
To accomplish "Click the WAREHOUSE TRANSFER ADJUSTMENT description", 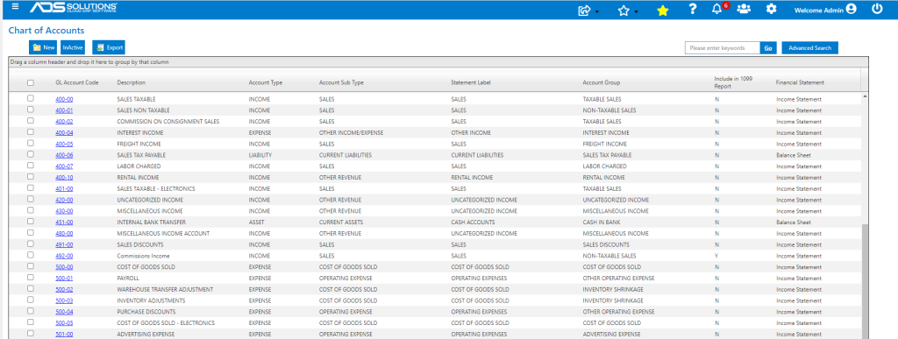I will pyautogui.click(x=165, y=289).
